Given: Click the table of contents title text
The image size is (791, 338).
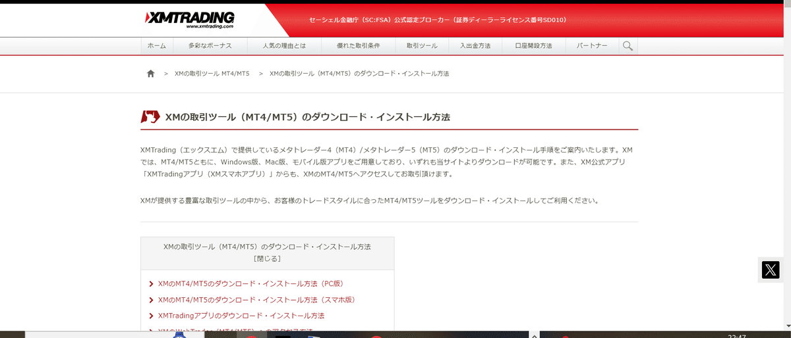Looking at the screenshot, I should click(x=267, y=247).
